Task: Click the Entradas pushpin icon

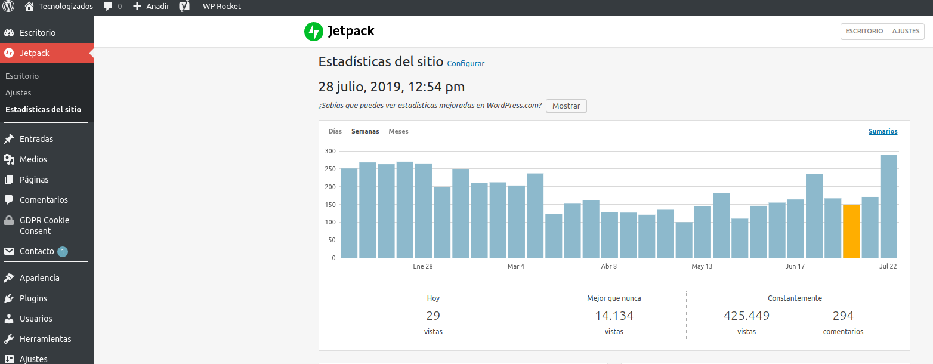Action: [9, 139]
